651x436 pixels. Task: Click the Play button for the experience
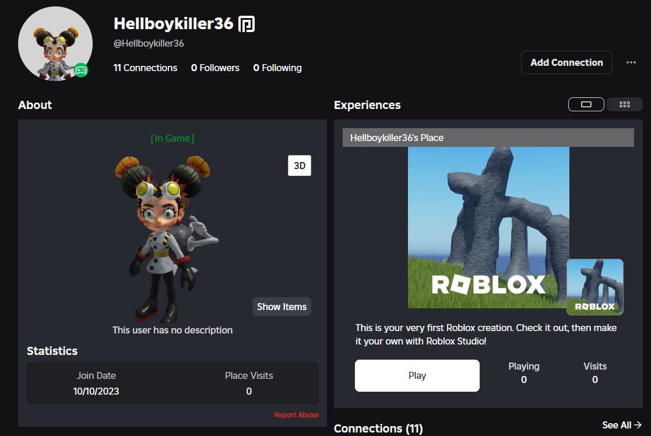pyautogui.click(x=417, y=375)
